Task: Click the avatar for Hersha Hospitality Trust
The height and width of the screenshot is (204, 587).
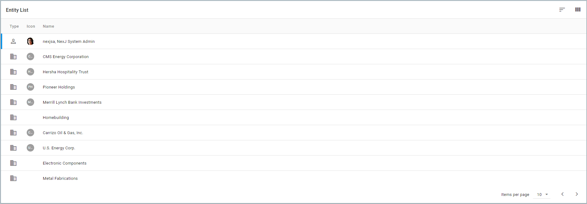Action: [30, 72]
